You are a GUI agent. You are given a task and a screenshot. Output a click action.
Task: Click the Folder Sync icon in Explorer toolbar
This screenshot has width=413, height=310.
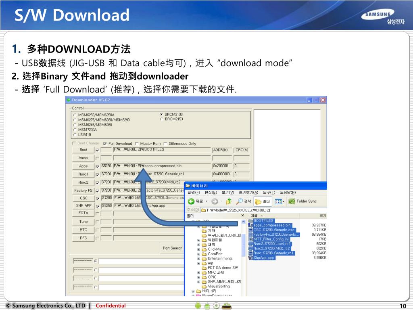coord(292,201)
